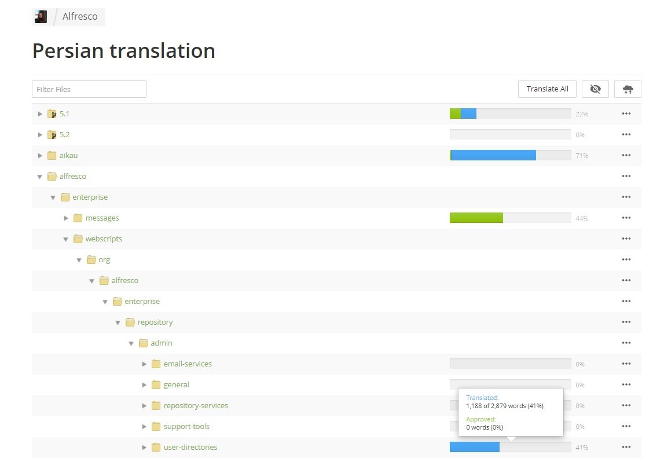Open the 5.2 branch link
Image resolution: width=664 pixels, height=462 pixels.
point(64,134)
